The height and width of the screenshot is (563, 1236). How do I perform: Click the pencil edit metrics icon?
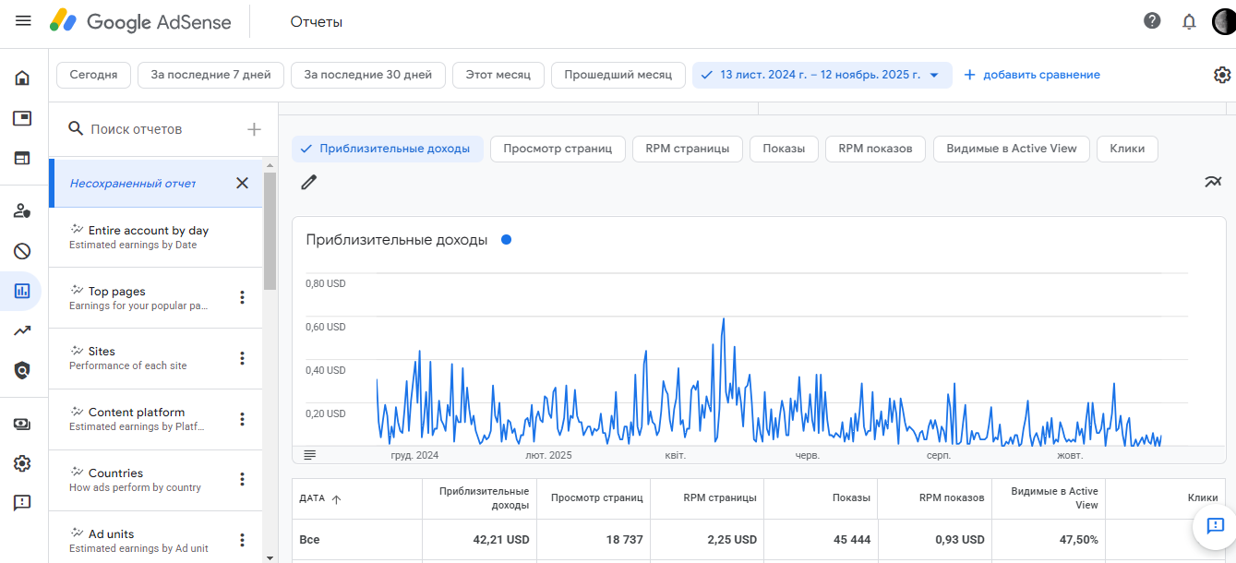pyautogui.click(x=309, y=182)
